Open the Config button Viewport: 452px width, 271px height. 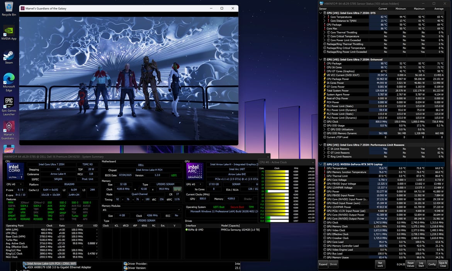432,264
